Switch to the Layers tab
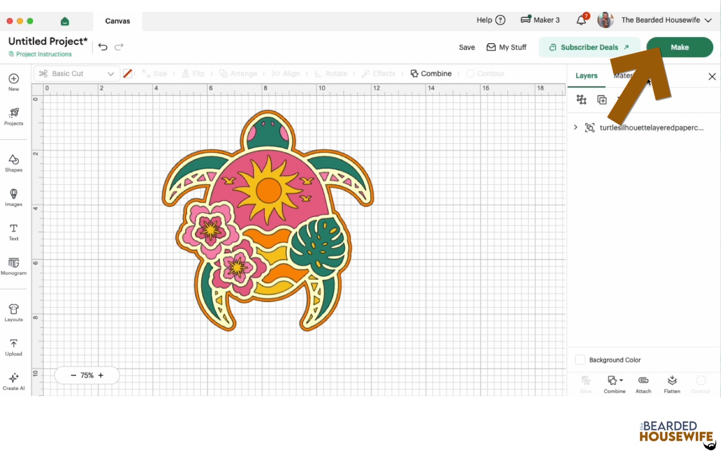 click(586, 76)
